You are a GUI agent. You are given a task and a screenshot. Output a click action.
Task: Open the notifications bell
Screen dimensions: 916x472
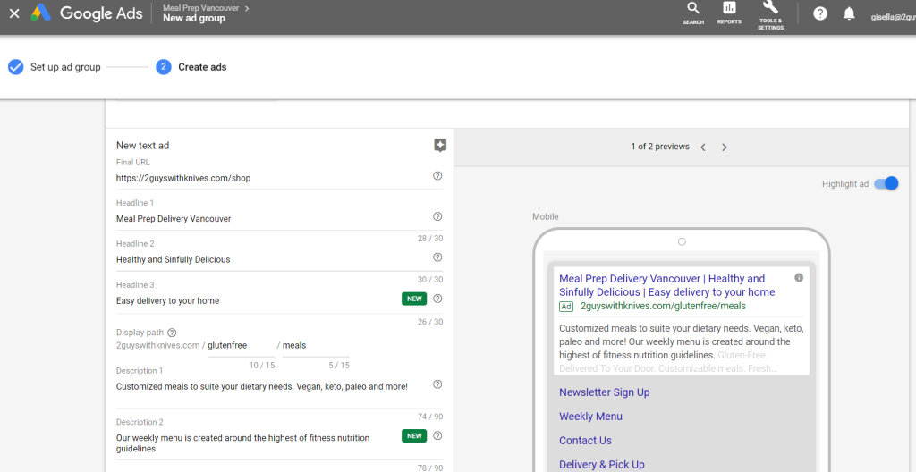tap(849, 13)
